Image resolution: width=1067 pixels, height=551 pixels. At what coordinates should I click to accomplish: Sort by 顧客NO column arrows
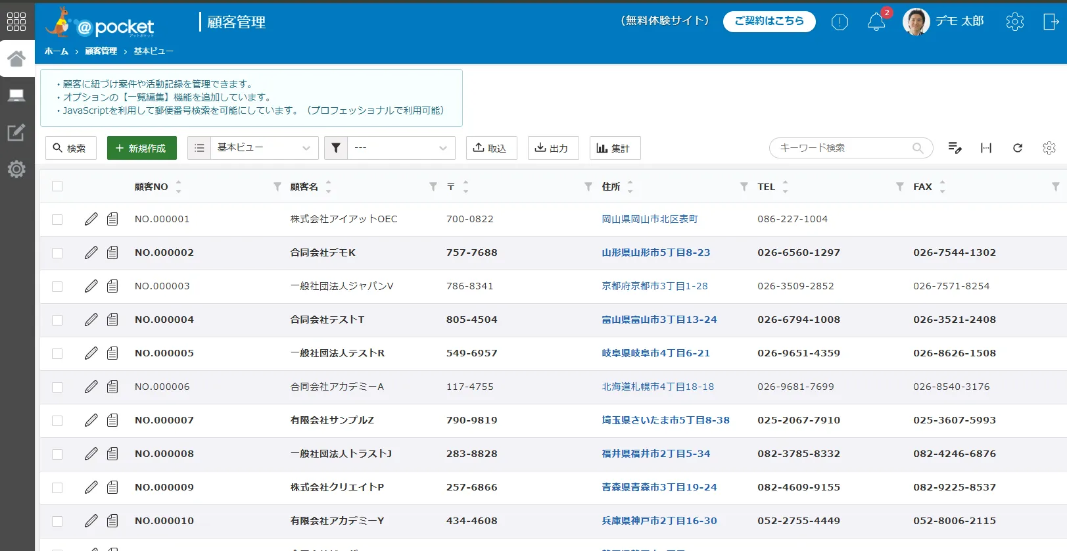click(178, 187)
